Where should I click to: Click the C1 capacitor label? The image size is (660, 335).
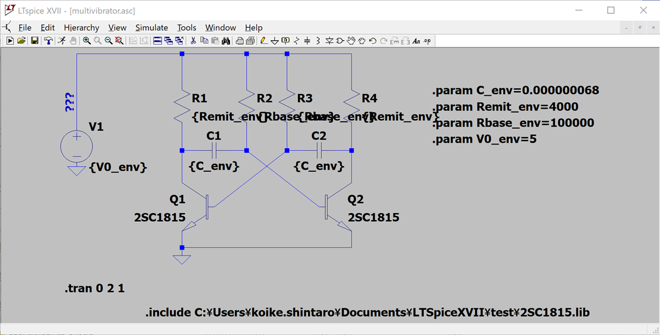pyautogui.click(x=214, y=136)
